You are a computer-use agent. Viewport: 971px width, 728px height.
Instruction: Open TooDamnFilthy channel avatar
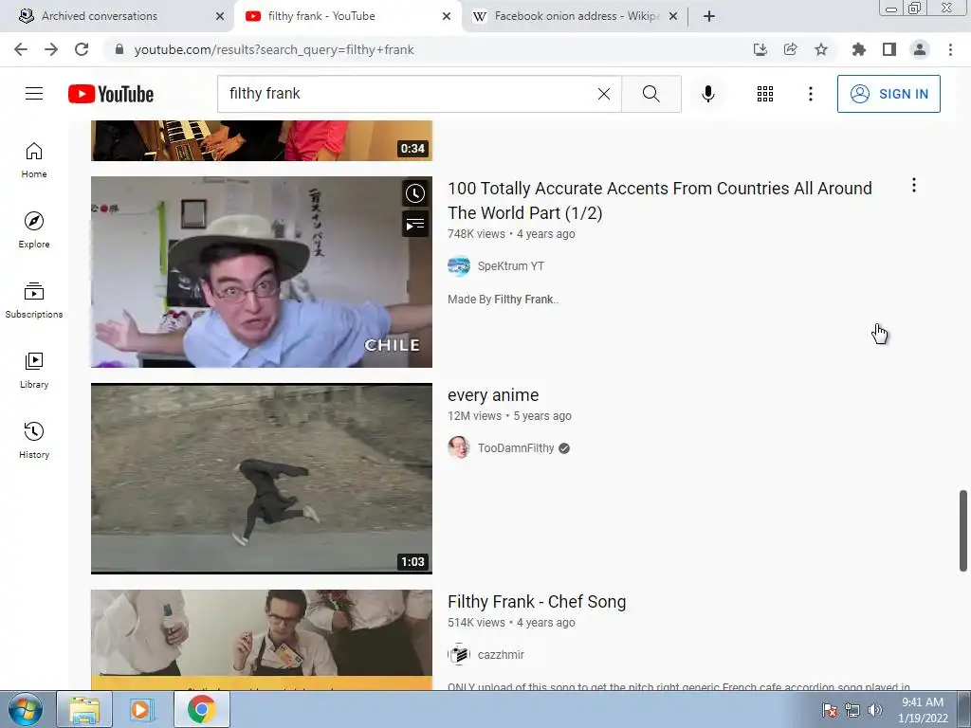[x=459, y=447]
